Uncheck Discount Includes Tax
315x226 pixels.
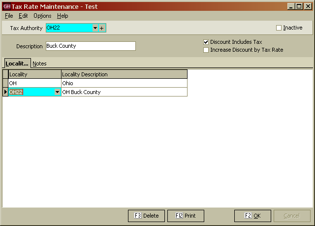[x=206, y=42]
